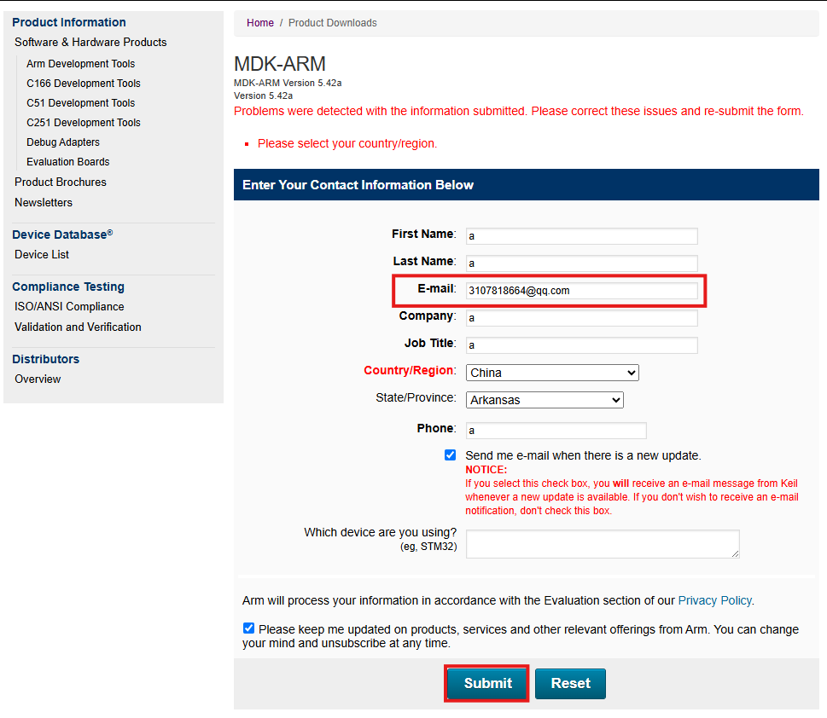Open Software & Hardware Products link
The height and width of the screenshot is (718, 827).
pos(90,42)
